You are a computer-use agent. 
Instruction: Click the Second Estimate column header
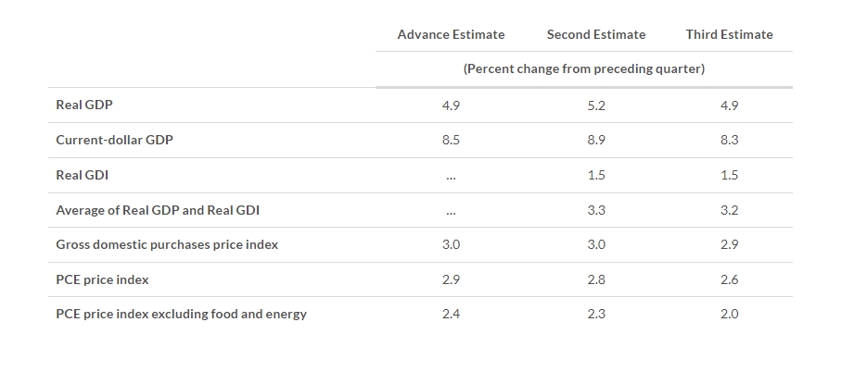[x=596, y=34]
